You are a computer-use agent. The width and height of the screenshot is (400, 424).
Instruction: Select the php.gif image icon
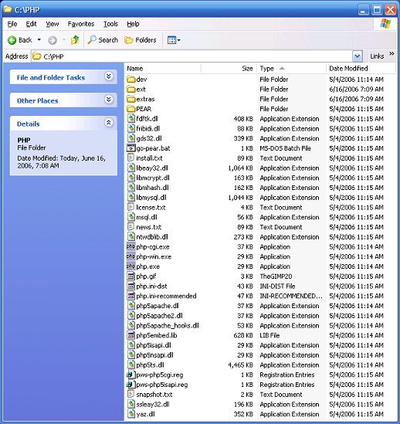(x=131, y=276)
